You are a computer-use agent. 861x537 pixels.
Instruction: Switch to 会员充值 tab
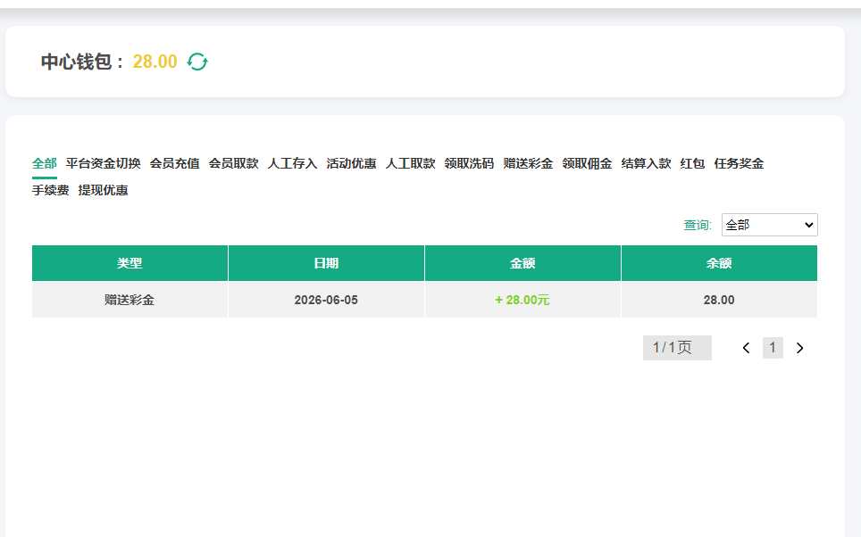tap(175, 163)
